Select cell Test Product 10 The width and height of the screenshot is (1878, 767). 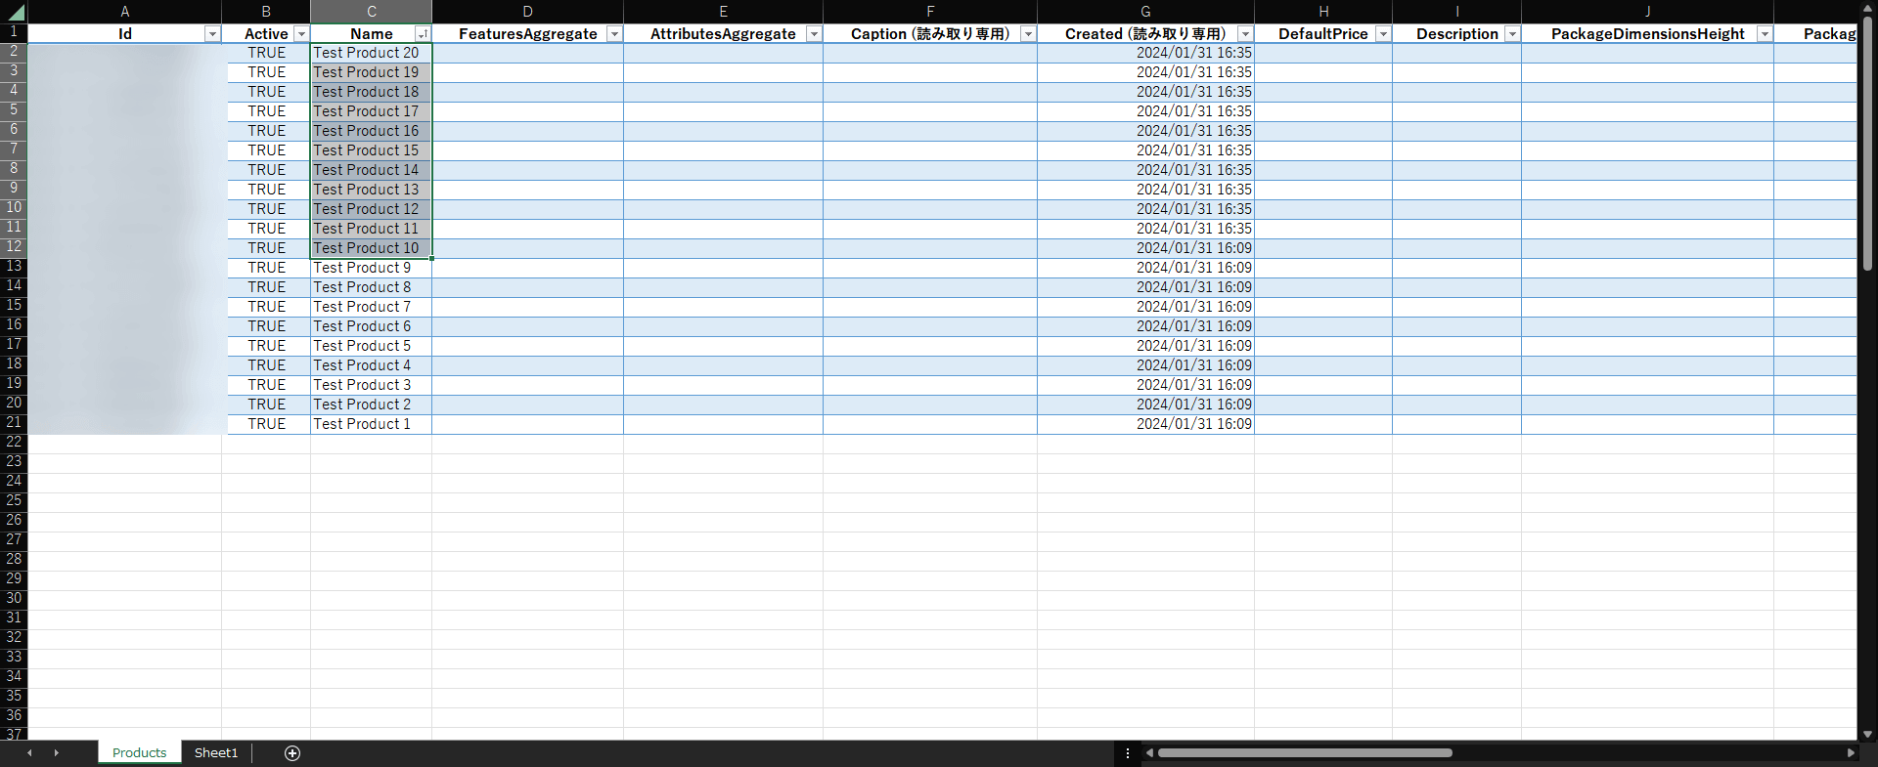pyautogui.click(x=372, y=248)
